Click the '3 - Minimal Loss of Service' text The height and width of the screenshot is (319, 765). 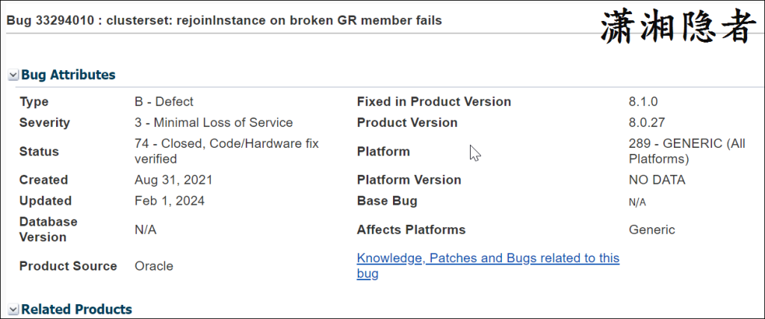(x=214, y=123)
